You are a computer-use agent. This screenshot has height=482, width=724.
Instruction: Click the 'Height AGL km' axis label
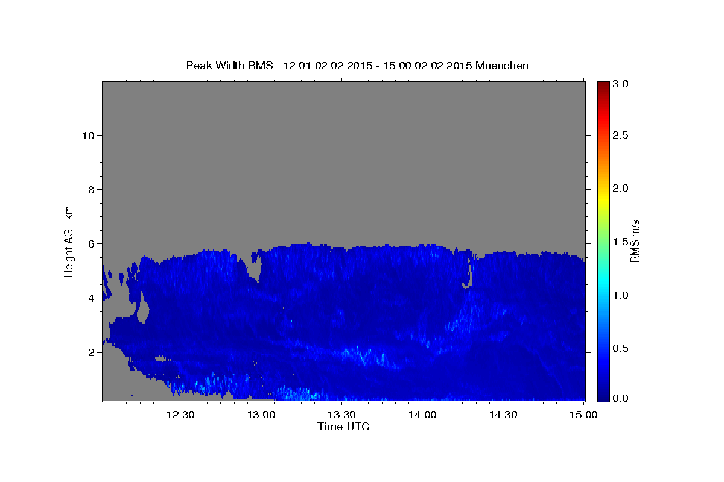pos(69,241)
